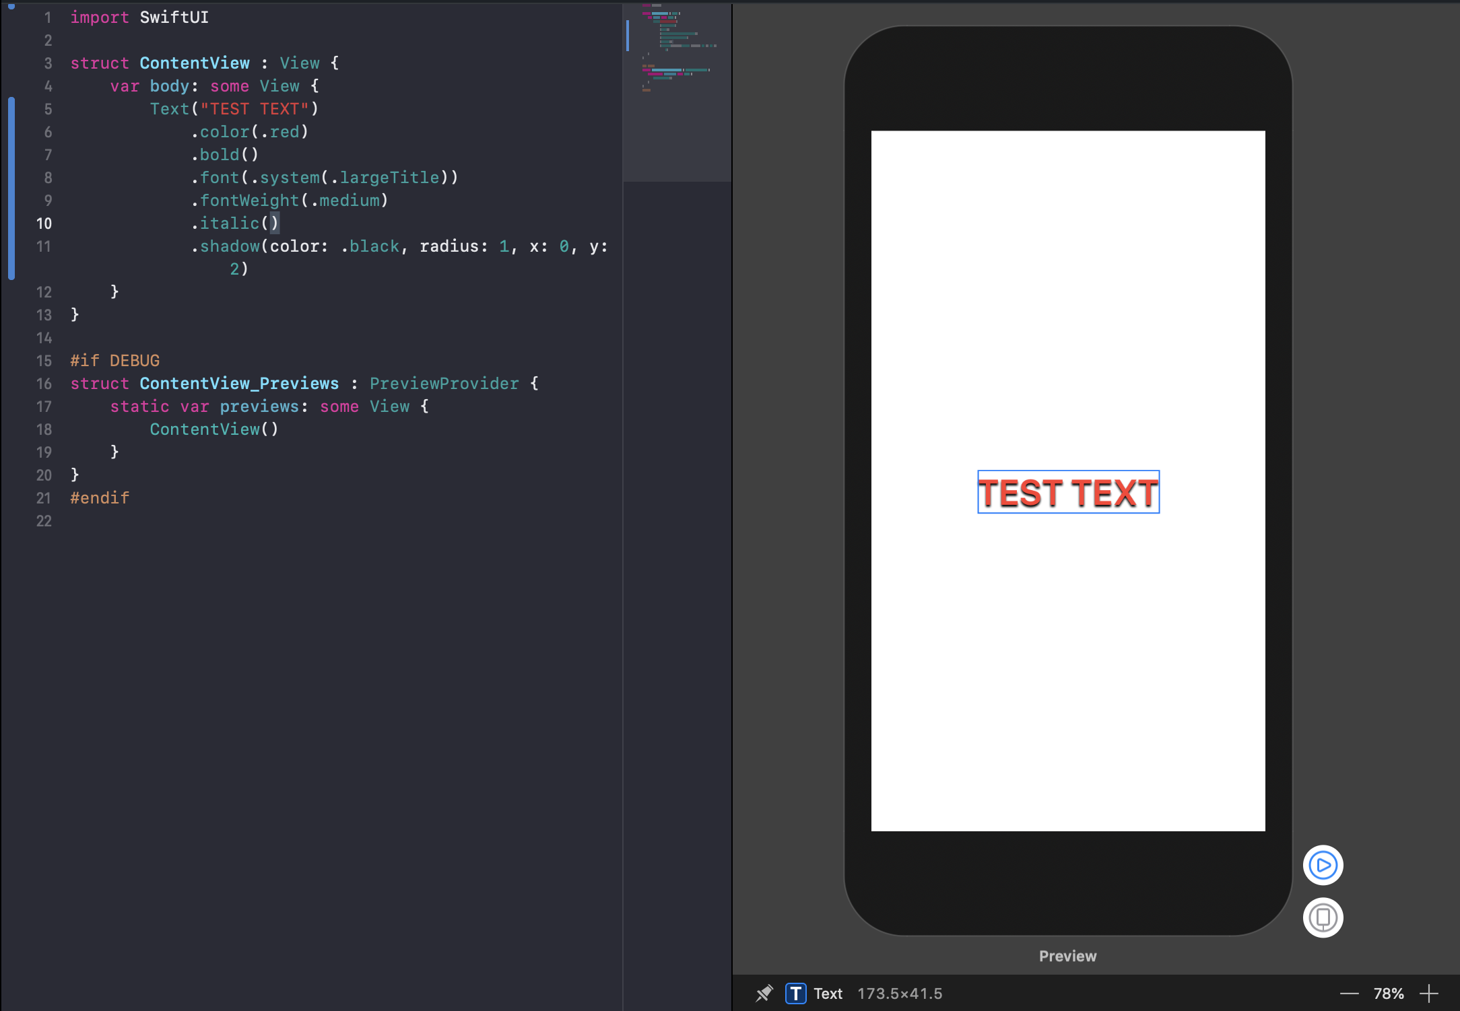Image resolution: width=1460 pixels, height=1011 pixels.
Task: Click the #if DEBUG compiler directive line 15
Action: coord(117,360)
